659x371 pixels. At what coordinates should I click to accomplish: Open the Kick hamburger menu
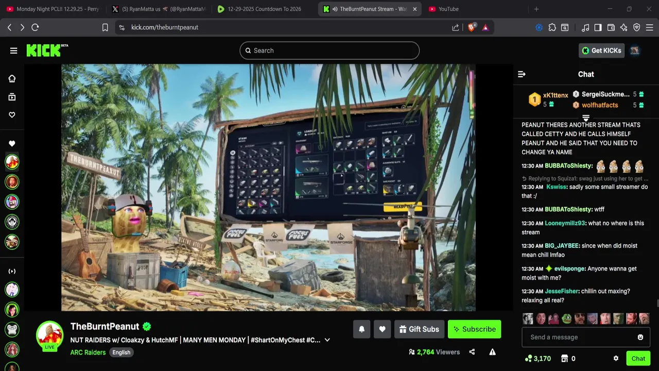(13, 50)
